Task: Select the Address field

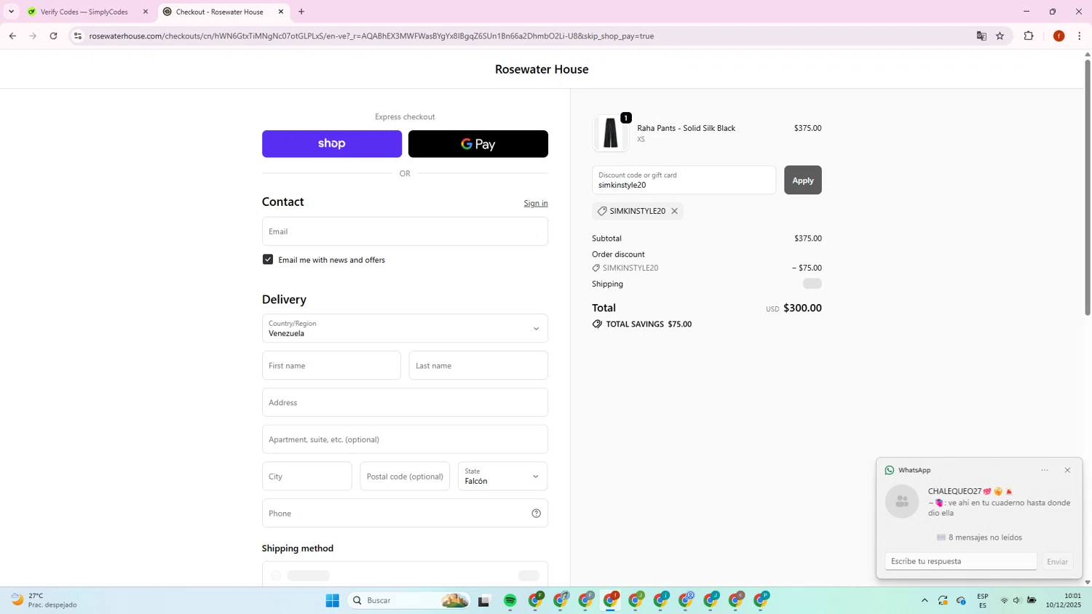Action: 405,402
